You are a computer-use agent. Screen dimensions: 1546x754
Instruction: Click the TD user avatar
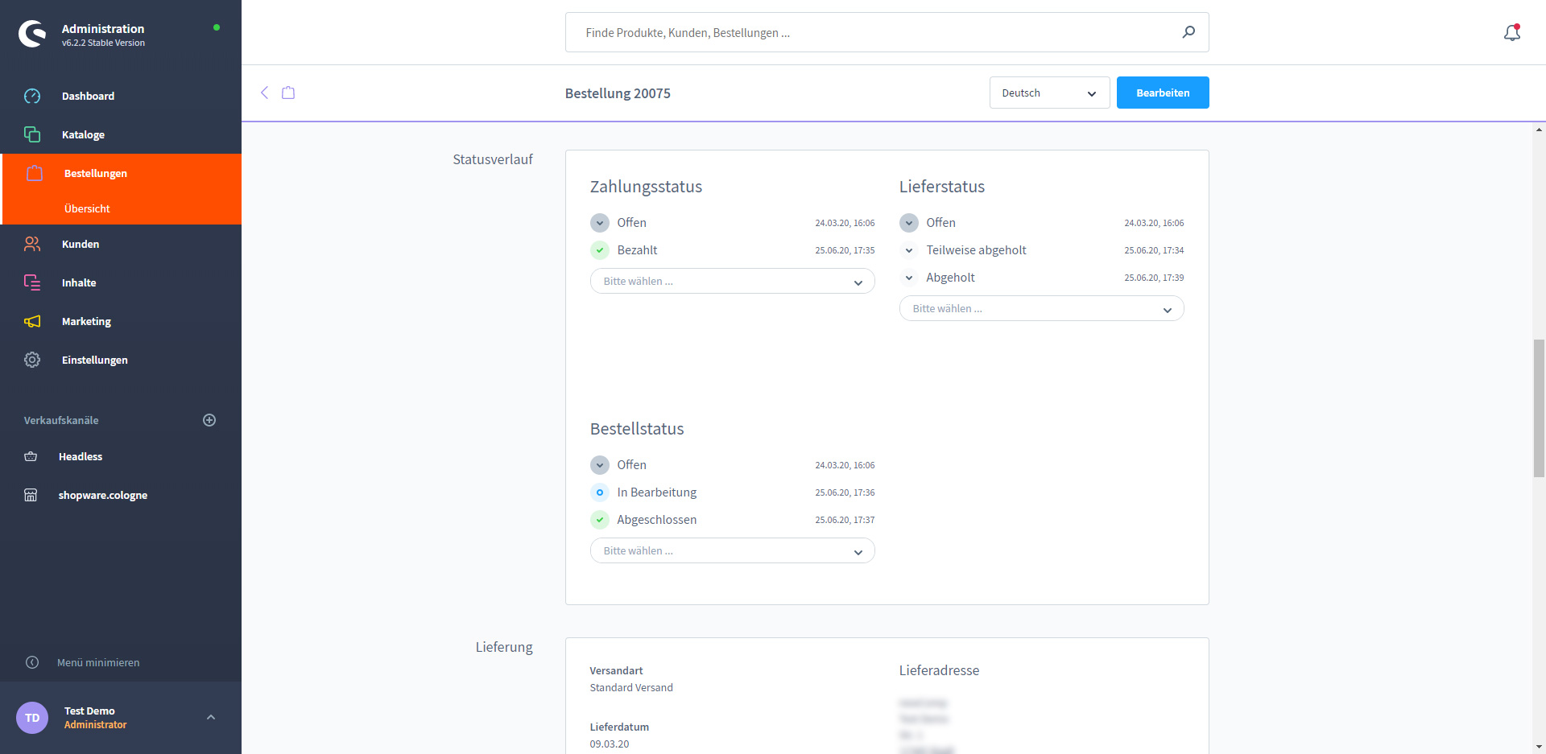pos(32,718)
